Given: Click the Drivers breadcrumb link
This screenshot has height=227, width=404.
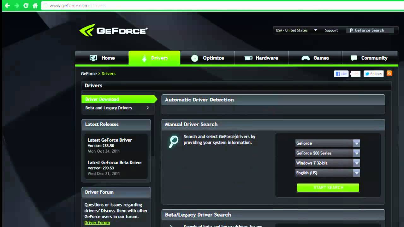Looking at the screenshot, I should [x=109, y=73].
